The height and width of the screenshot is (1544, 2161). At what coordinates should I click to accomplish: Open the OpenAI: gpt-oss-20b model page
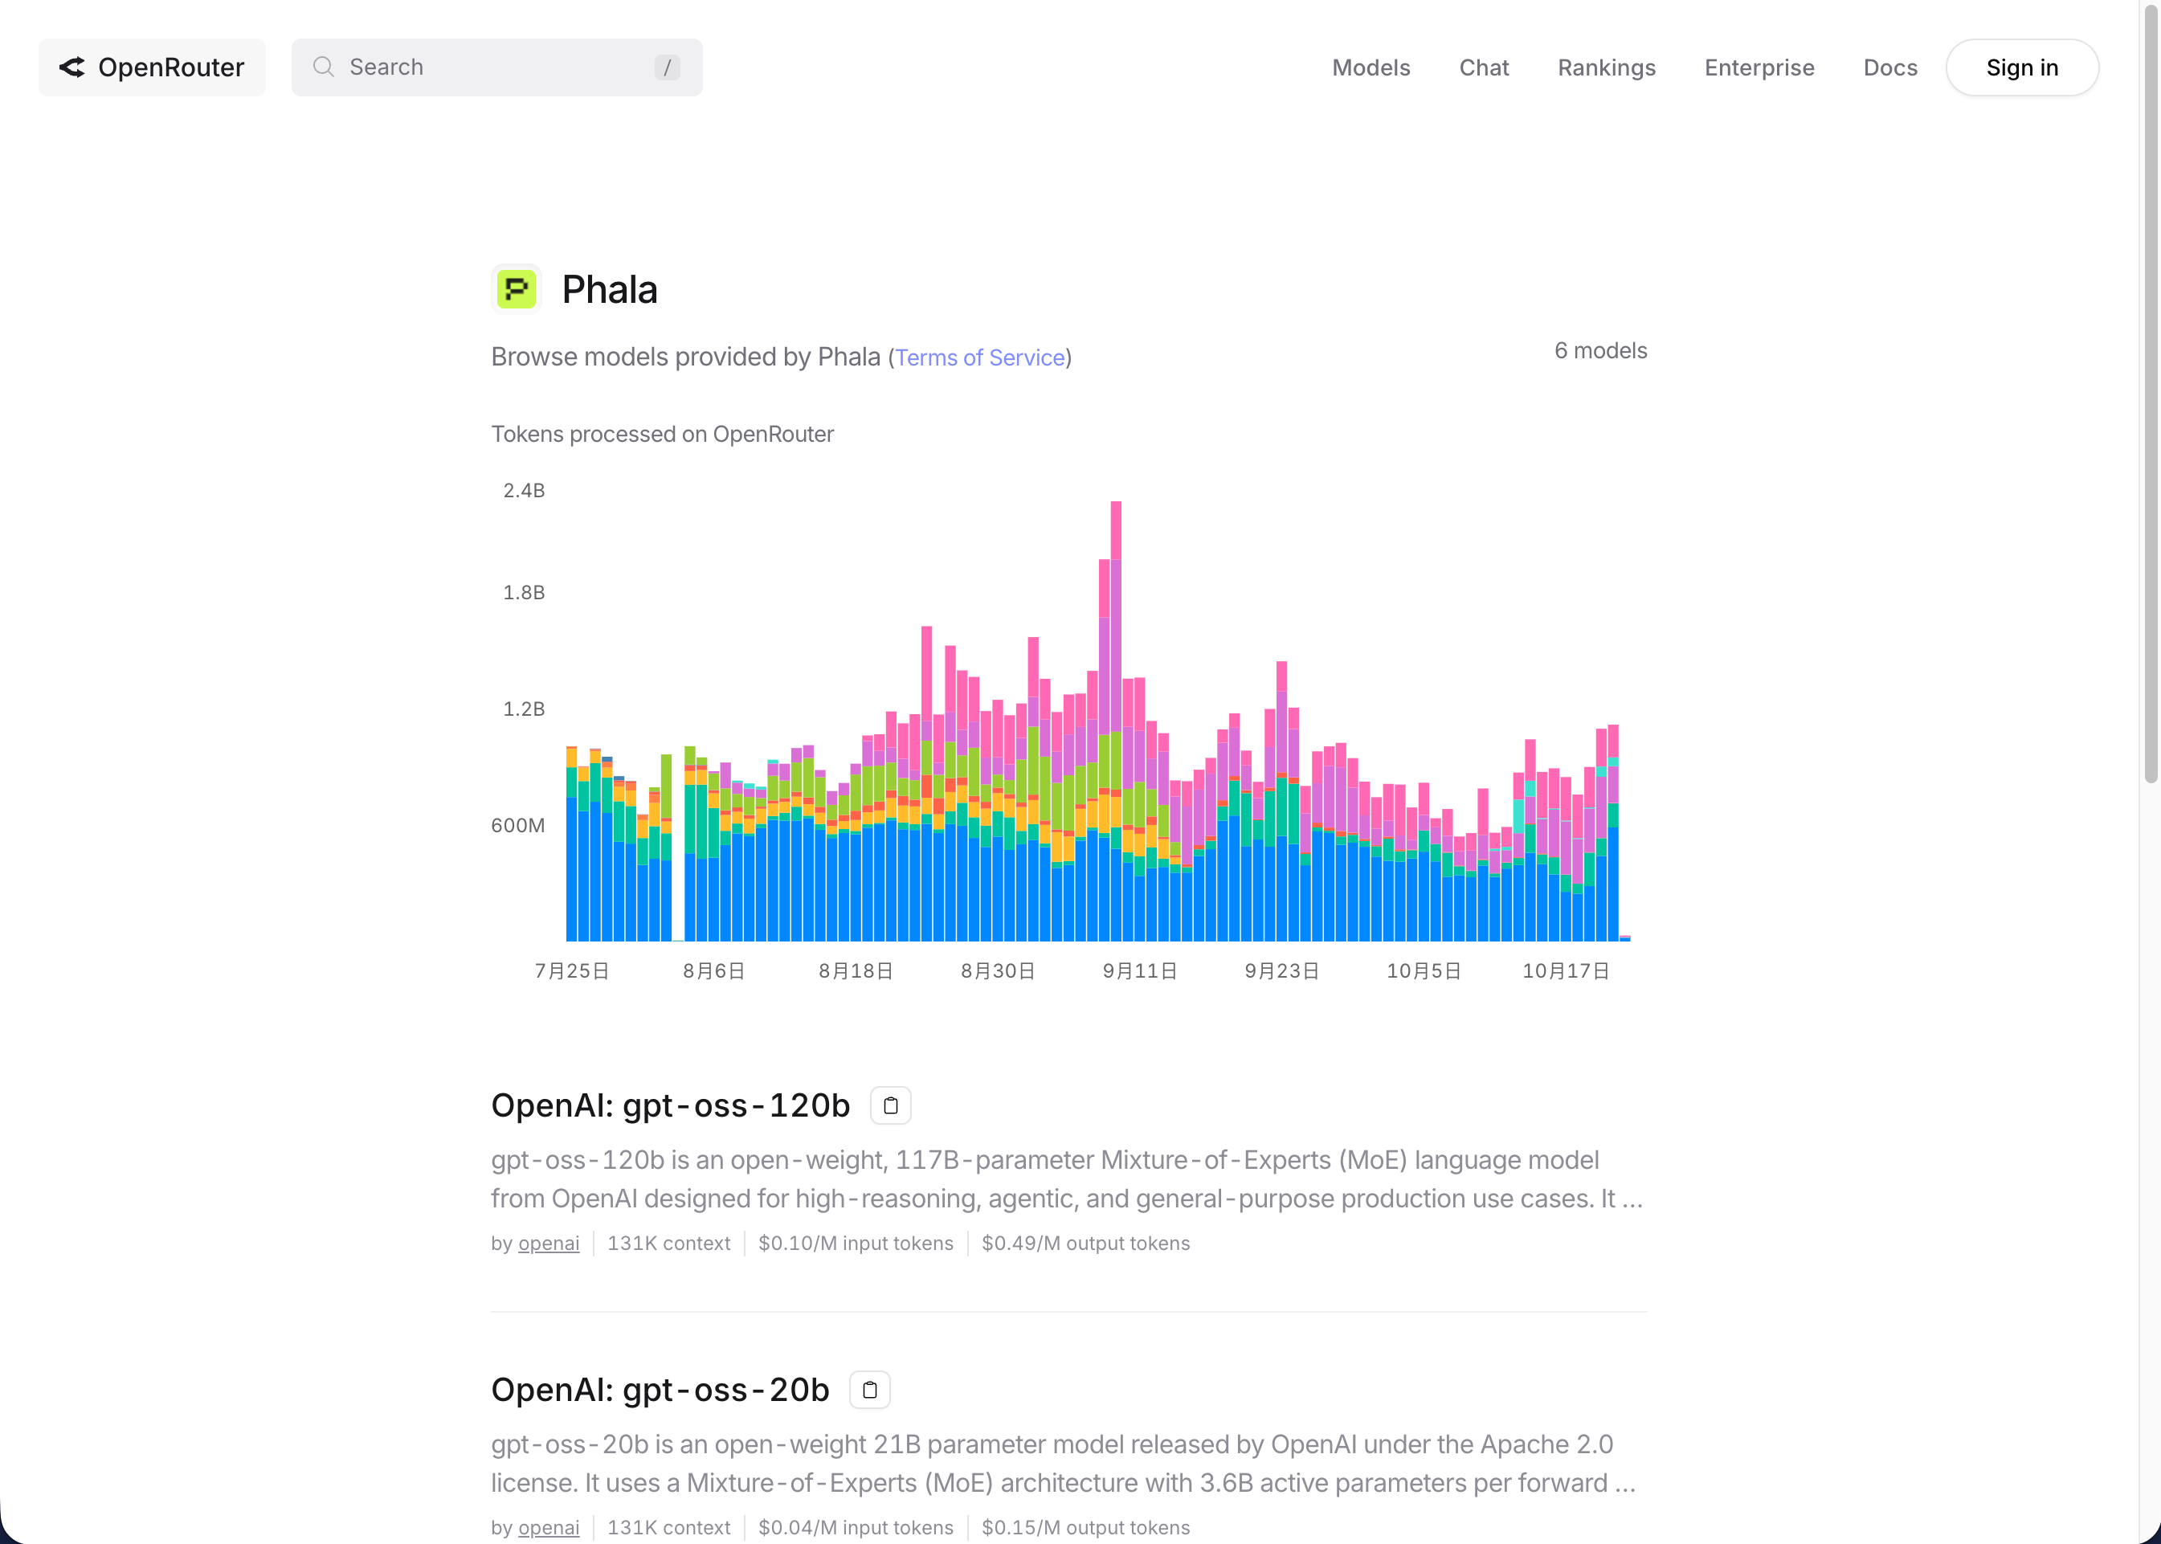click(x=660, y=1390)
